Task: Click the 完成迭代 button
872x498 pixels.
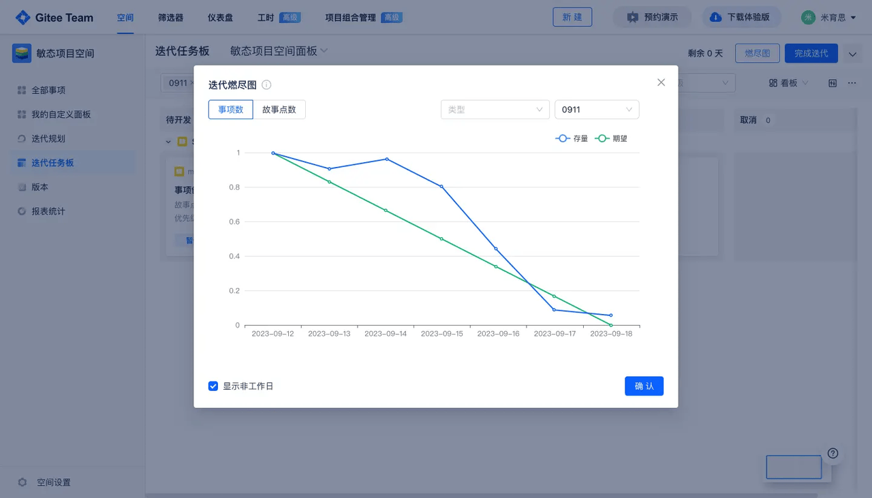Action: coord(811,53)
